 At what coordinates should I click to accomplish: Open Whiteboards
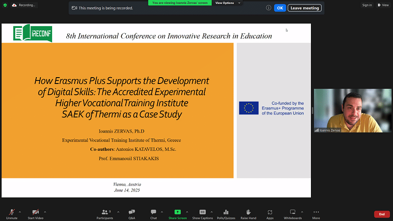[x=293, y=213]
